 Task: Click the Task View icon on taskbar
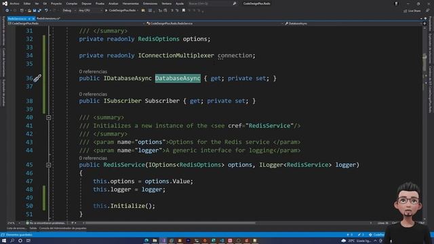[28, 241]
